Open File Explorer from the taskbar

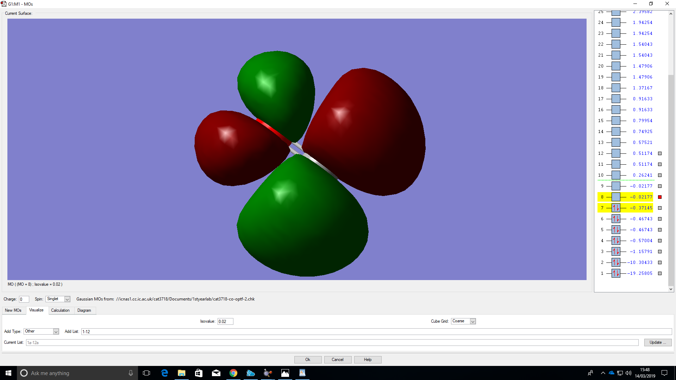(x=181, y=373)
